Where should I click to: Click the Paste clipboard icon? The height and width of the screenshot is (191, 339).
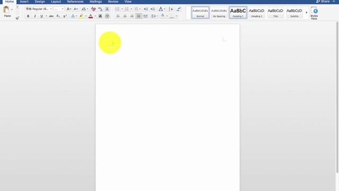tap(6, 10)
